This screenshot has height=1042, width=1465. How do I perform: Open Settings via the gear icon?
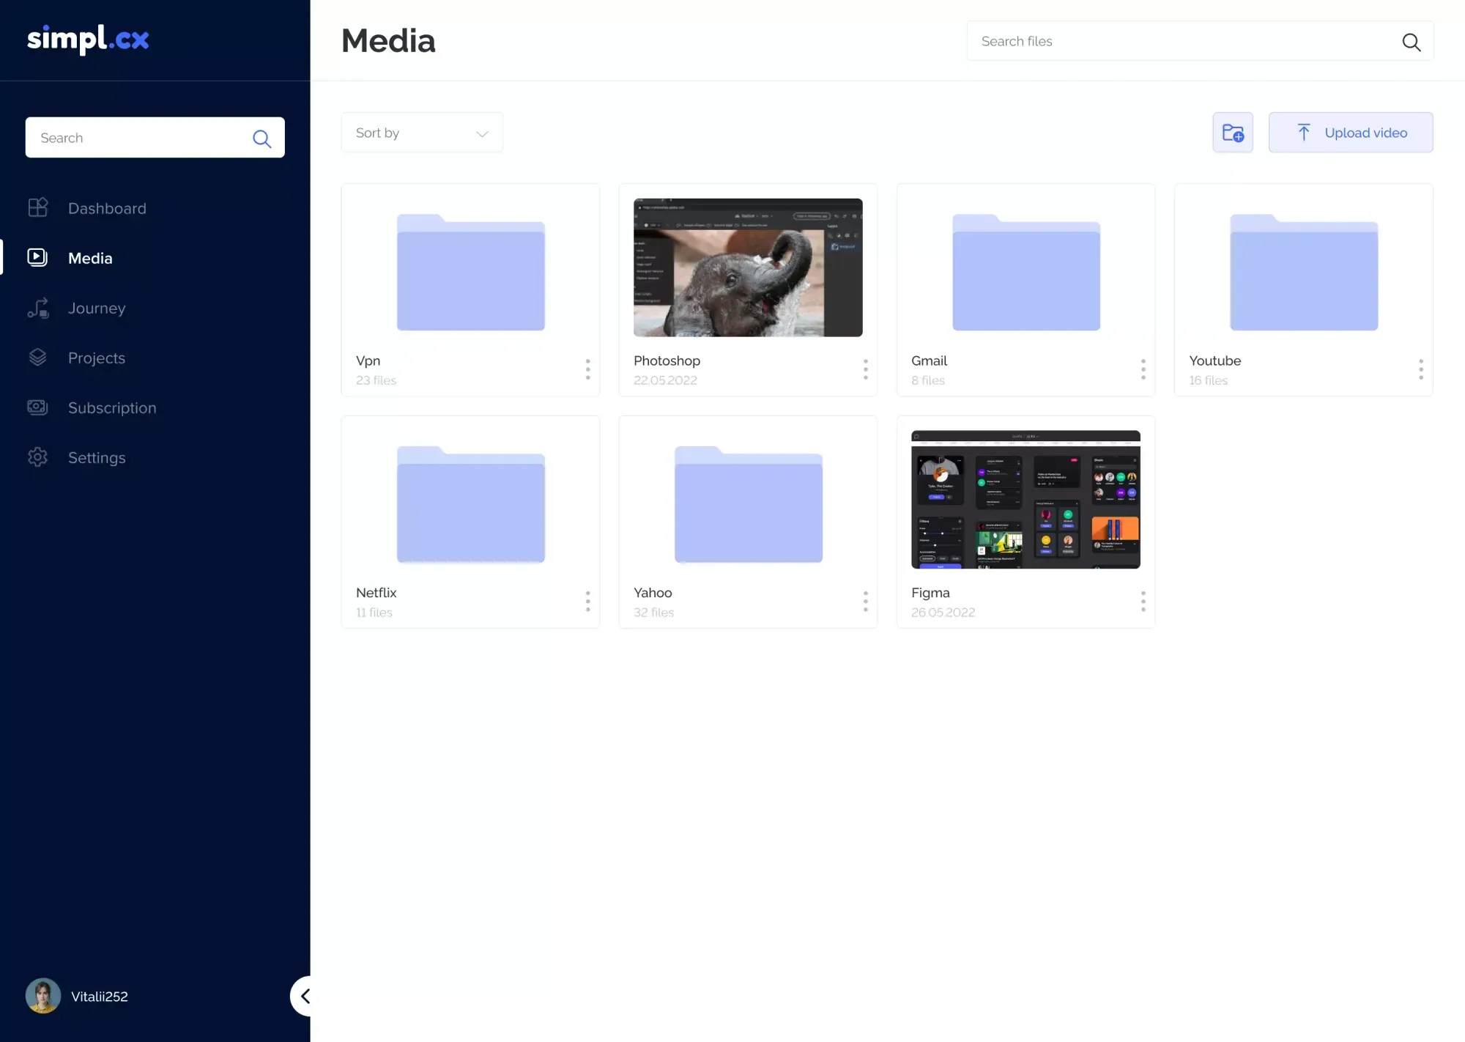pos(37,457)
